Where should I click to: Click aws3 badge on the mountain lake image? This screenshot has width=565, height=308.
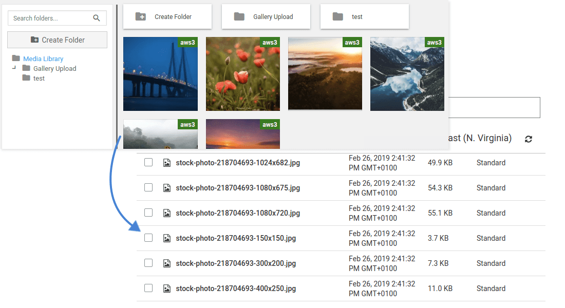coord(434,43)
